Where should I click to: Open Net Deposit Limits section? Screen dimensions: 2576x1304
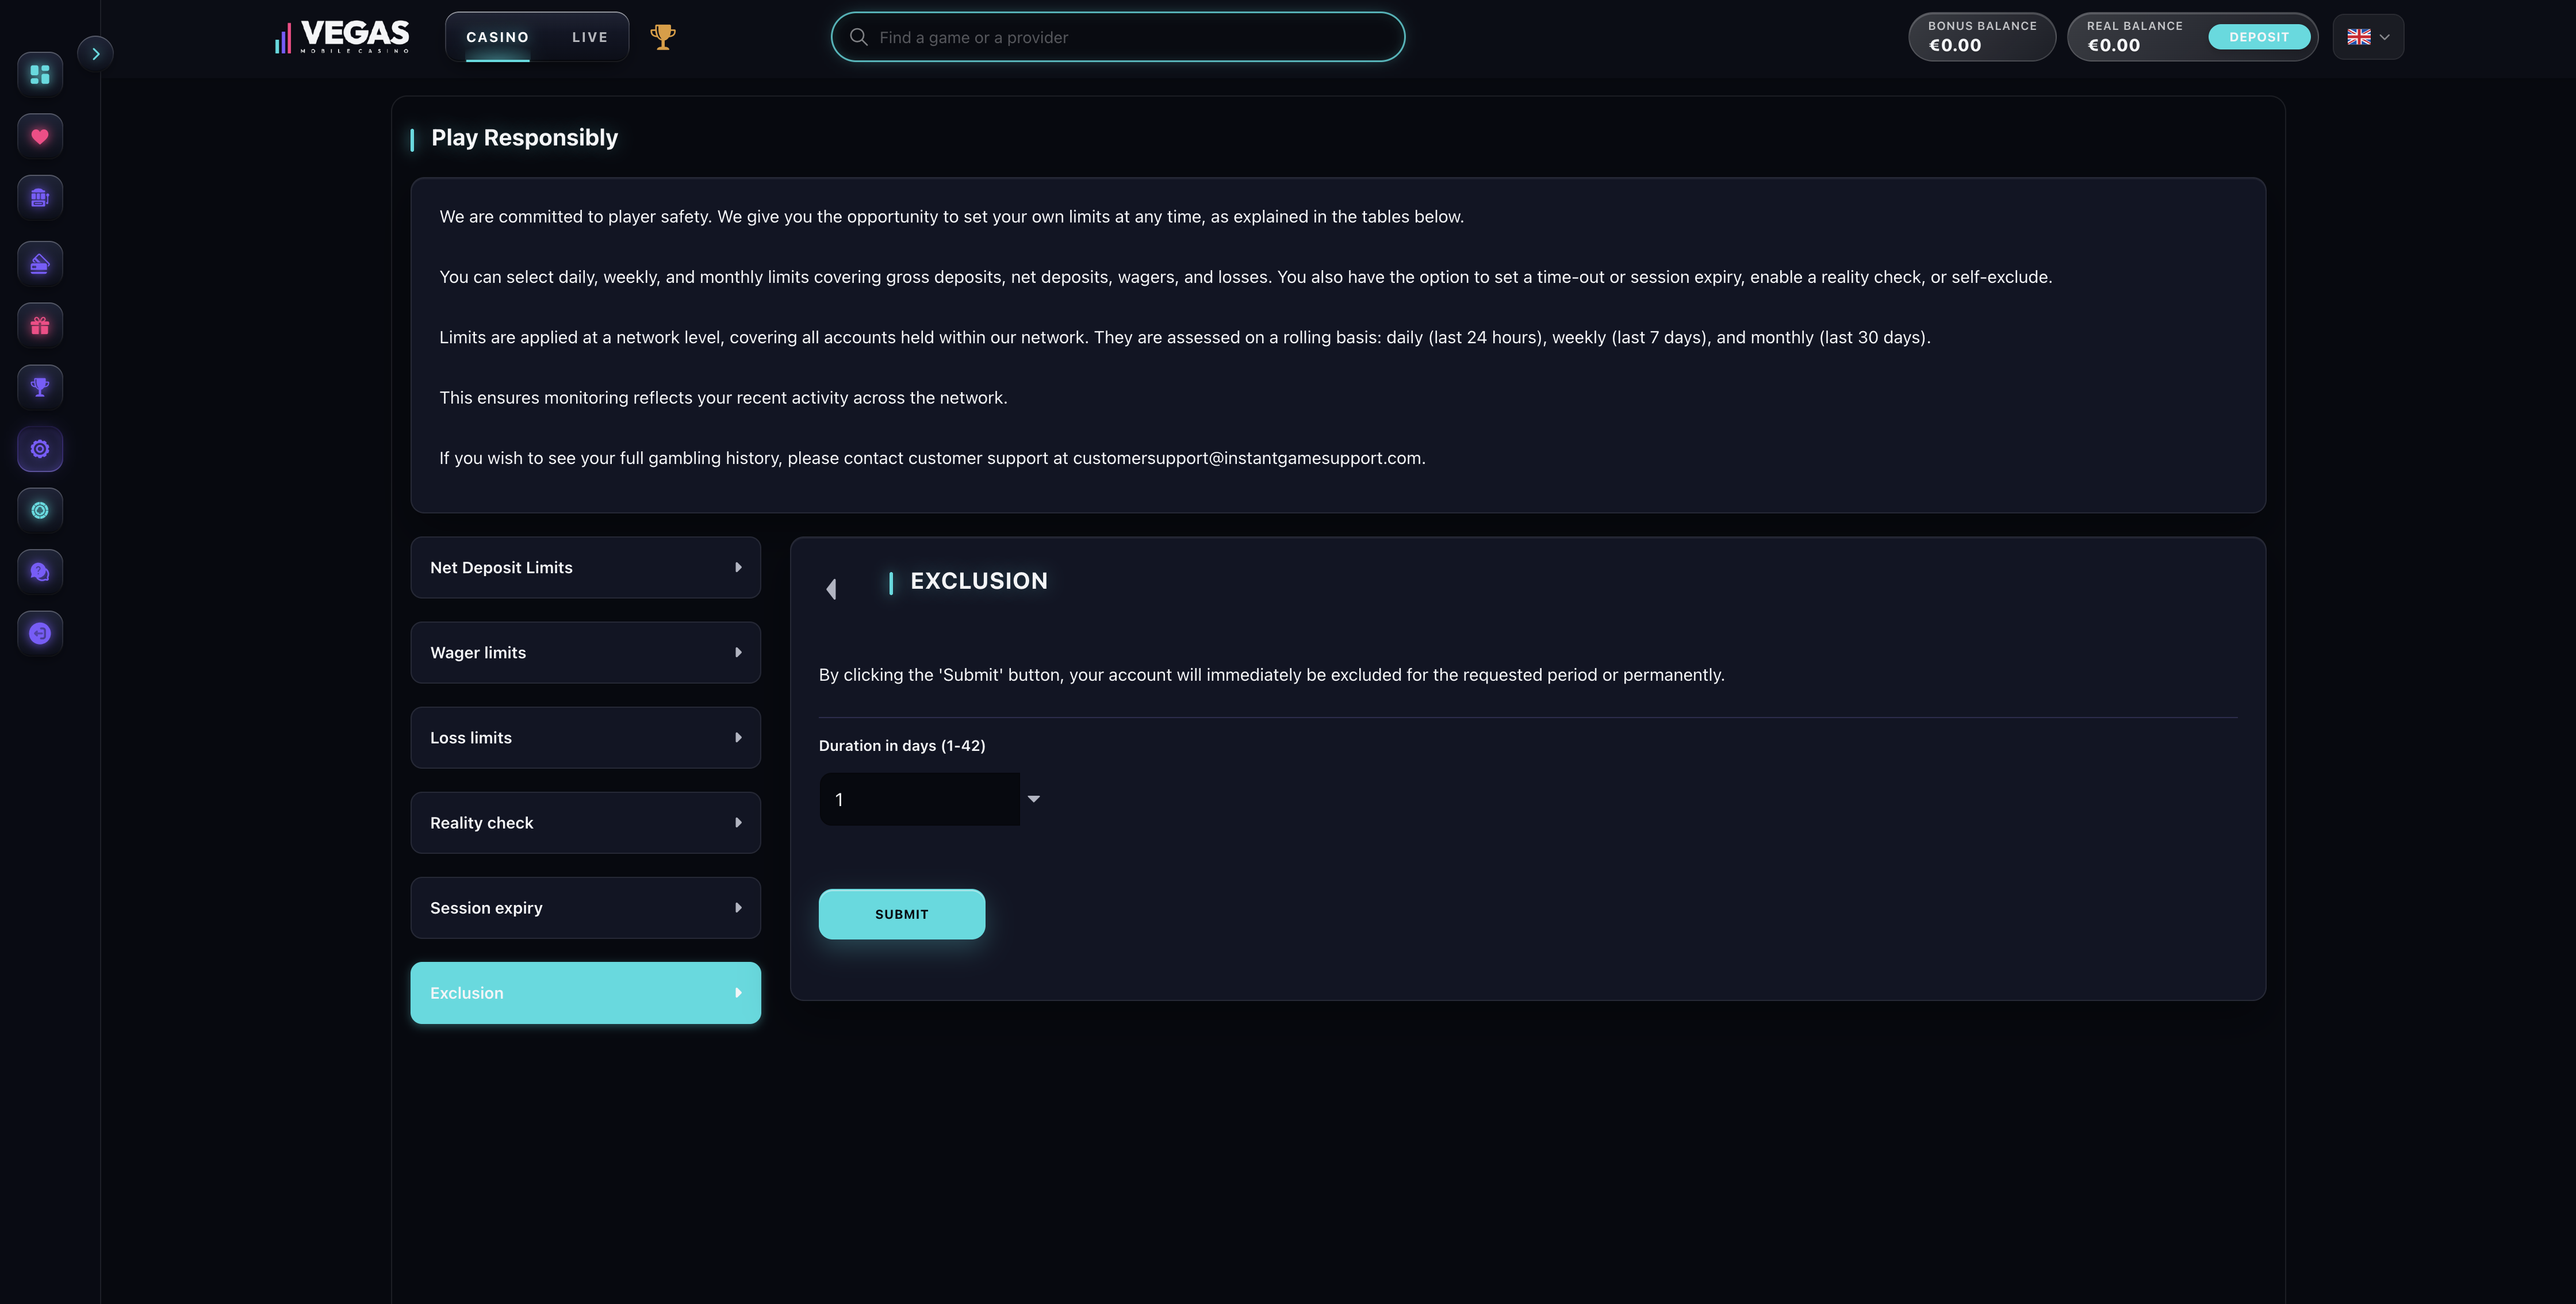pos(586,568)
